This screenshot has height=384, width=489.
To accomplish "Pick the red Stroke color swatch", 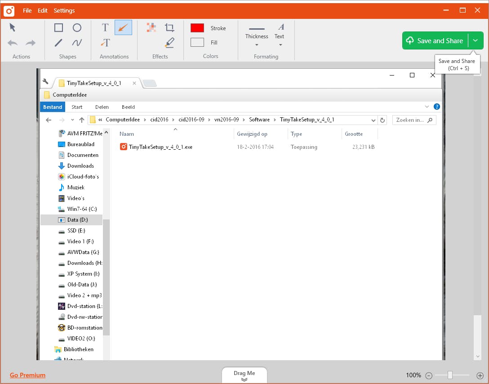I will [x=197, y=28].
